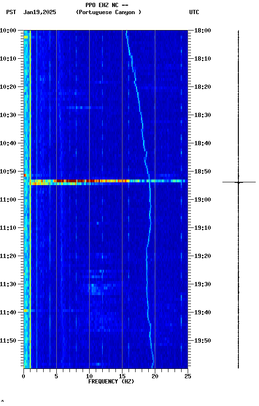Click the UTC time label '19:30'
This screenshot has height=406, width=259.
[203, 284]
